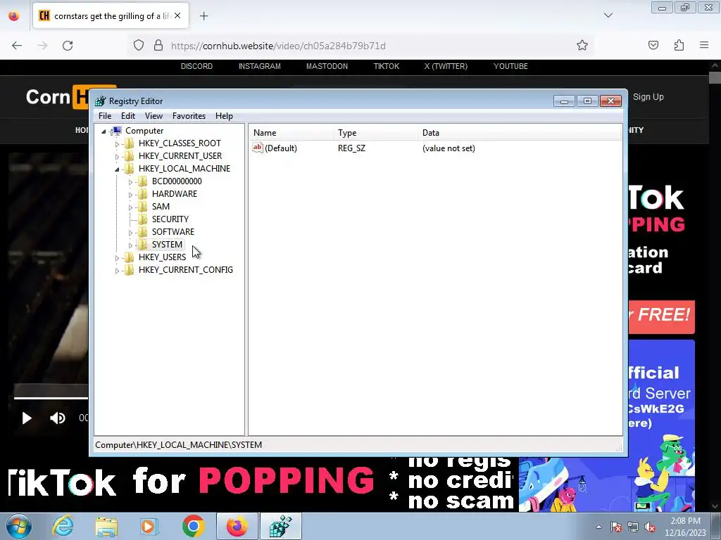Open the YOUTUBE link on webpage
This screenshot has height=540, width=721.
coord(510,66)
